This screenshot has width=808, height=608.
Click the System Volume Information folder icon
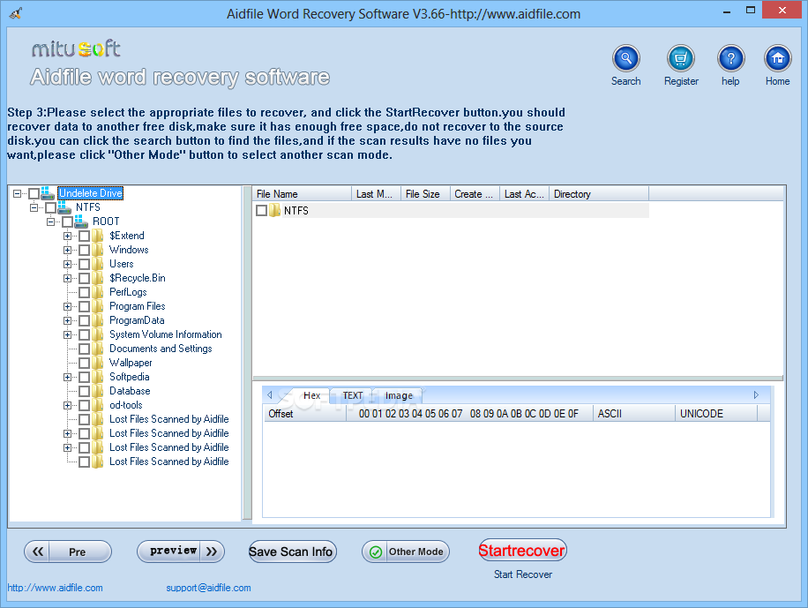pos(97,334)
